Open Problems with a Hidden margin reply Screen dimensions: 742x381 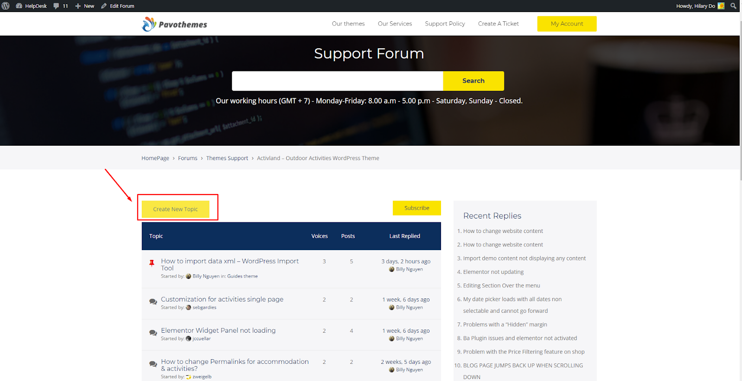(505, 324)
